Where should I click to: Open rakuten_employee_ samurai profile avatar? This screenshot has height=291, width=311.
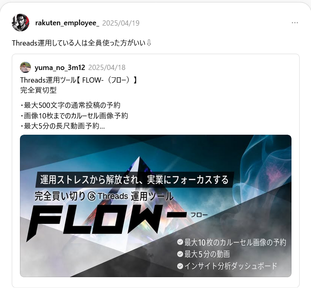21,23
